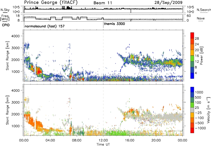Image resolution: width=211 pixels, height=146 pixels.
Task: Click the 'Slant Range [km]' label of velocity panel
Action: 7,110
